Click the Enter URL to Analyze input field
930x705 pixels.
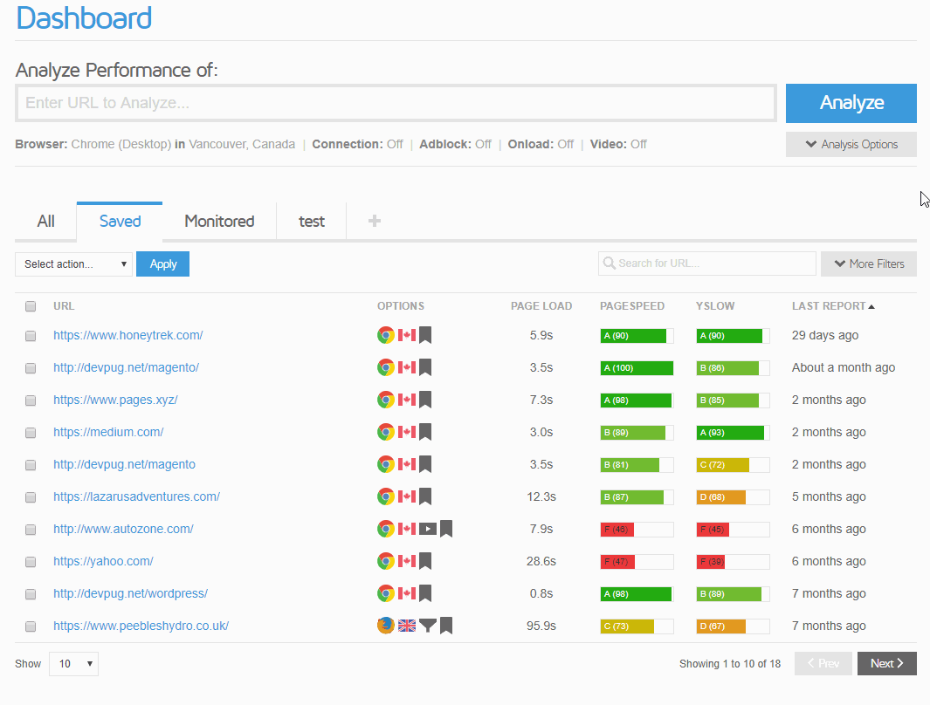tap(395, 102)
